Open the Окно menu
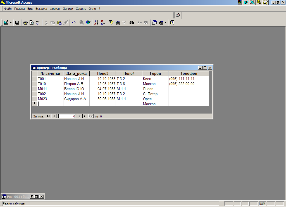The height and width of the screenshot is (207, 286). [x=92, y=9]
